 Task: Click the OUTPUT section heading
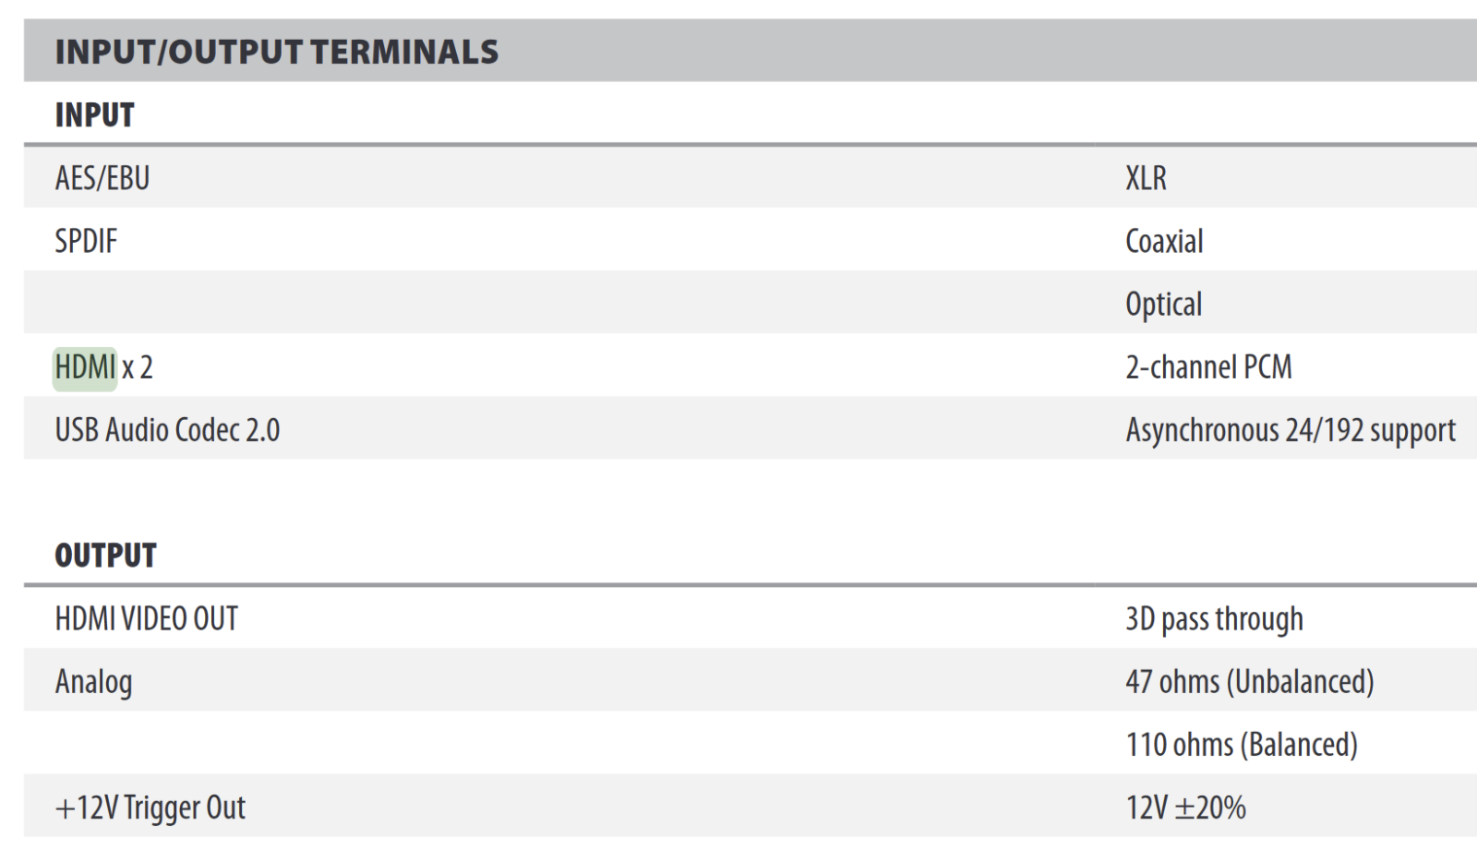(x=106, y=556)
